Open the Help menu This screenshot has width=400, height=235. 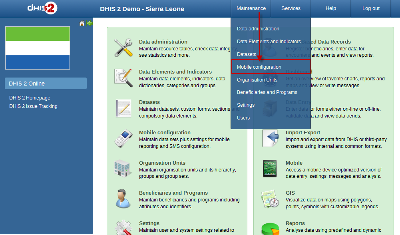click(x=331, y=8)
